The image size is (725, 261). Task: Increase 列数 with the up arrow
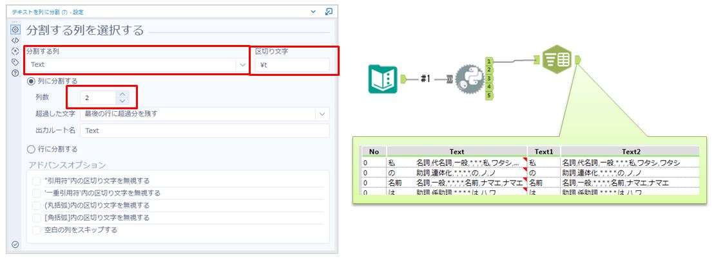coord(123,94)
